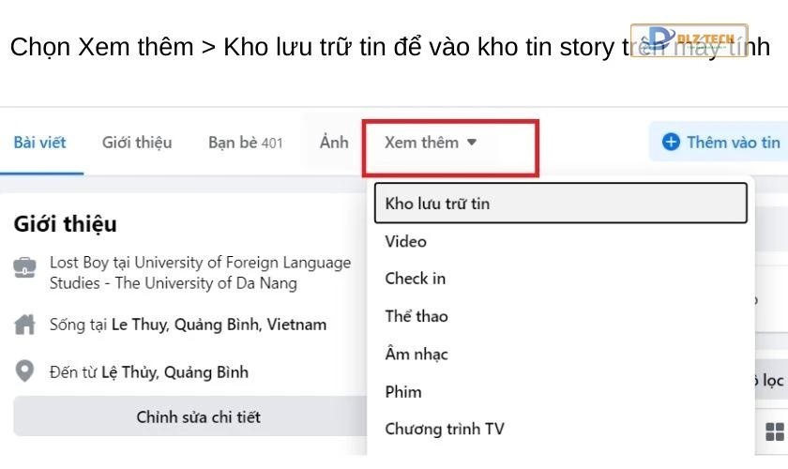Select Chương trình TV menu item
This screenshot has width=788, height=469.
coord(445,429)
